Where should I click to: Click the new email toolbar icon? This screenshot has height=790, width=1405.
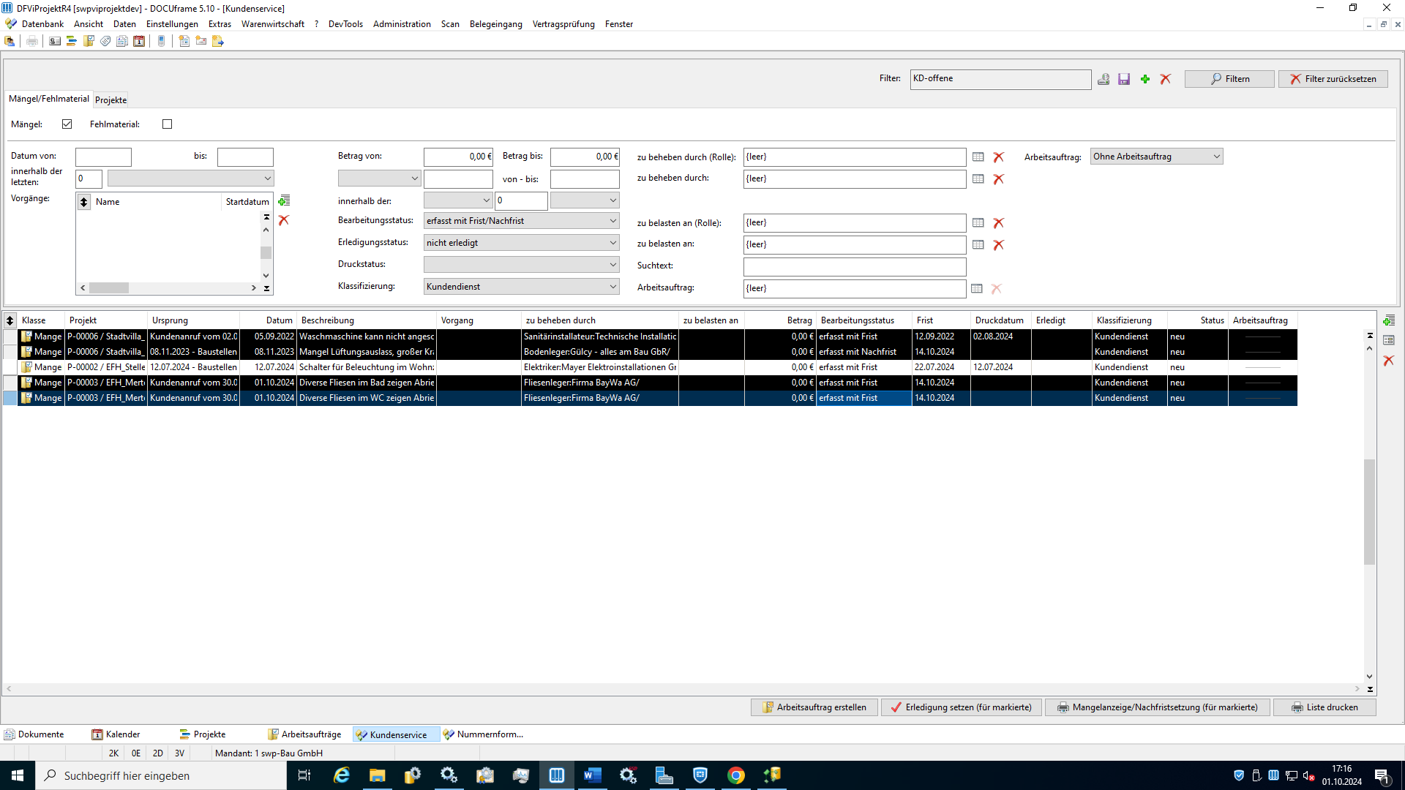point(201,41)
